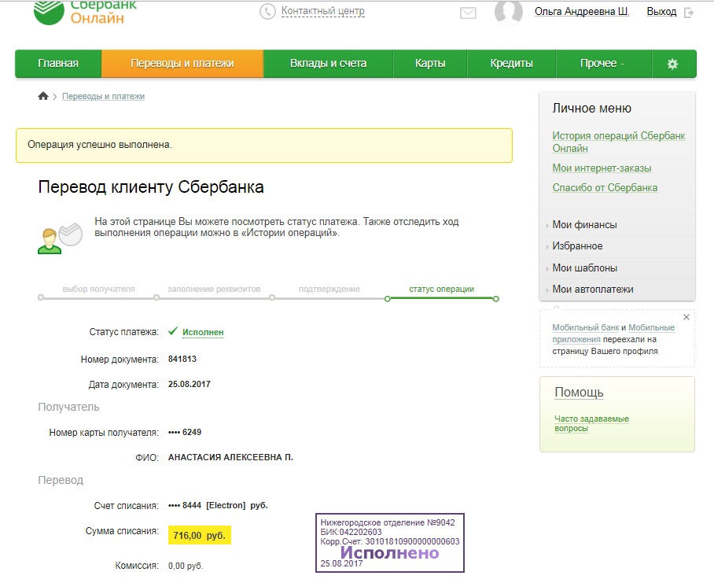Open the Помощь heading link
Screen dimensions: 714x583
coord(579,392)
